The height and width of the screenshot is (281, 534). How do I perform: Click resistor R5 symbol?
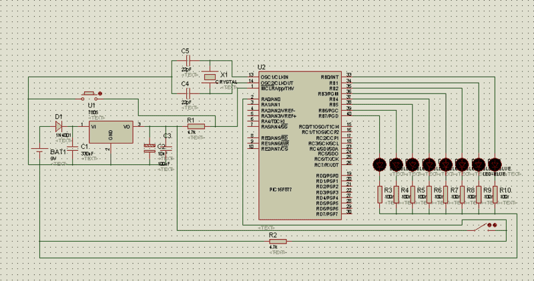413,195
